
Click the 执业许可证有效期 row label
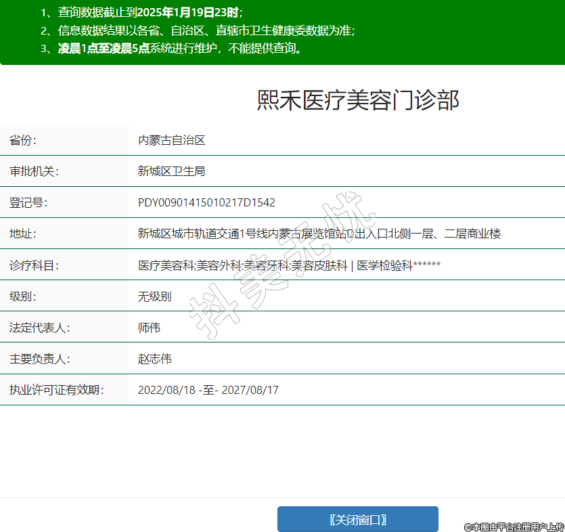(56, 390)
